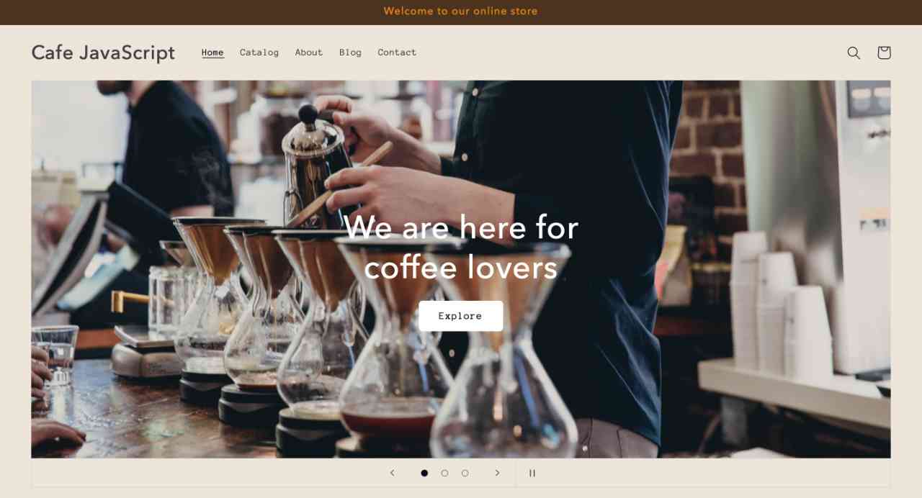Click the welcome announcement bar text
Viewport: 922px width, 498px height.
click(x=461, y=12)
